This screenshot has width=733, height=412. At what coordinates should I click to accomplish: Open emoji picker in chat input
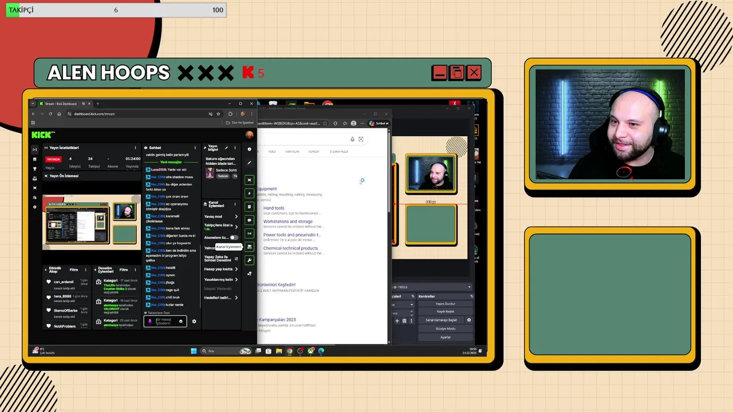point(181,322)
